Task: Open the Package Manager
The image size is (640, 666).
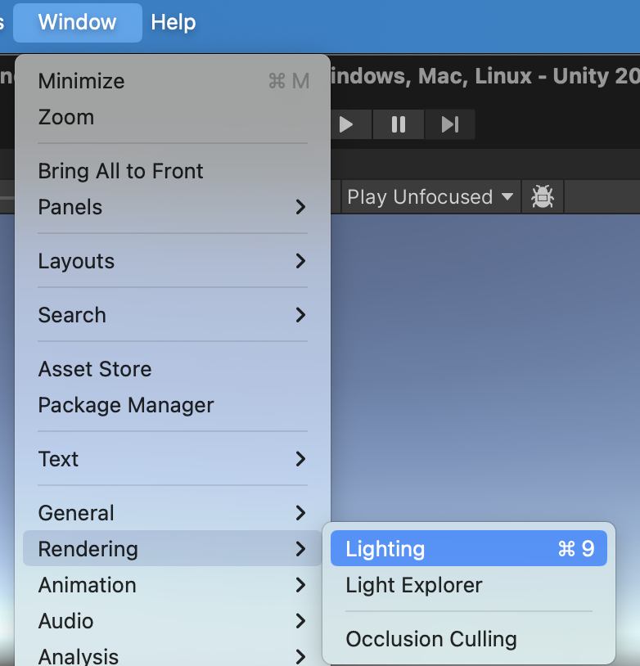Action: click(125, 405)
